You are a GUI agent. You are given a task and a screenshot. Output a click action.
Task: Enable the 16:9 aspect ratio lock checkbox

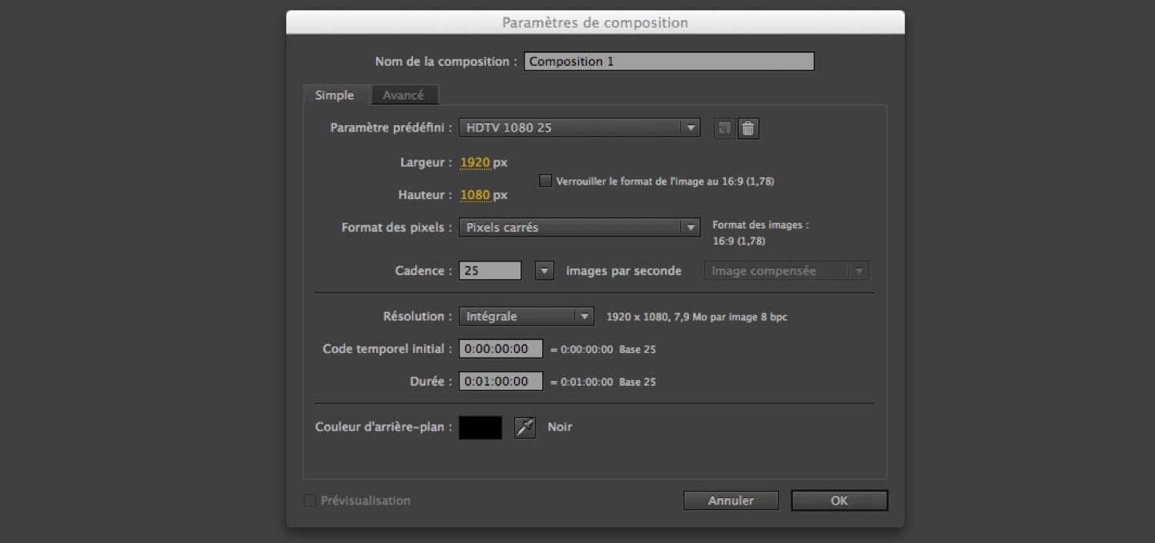pyautogui.click(x=545, y=181)
